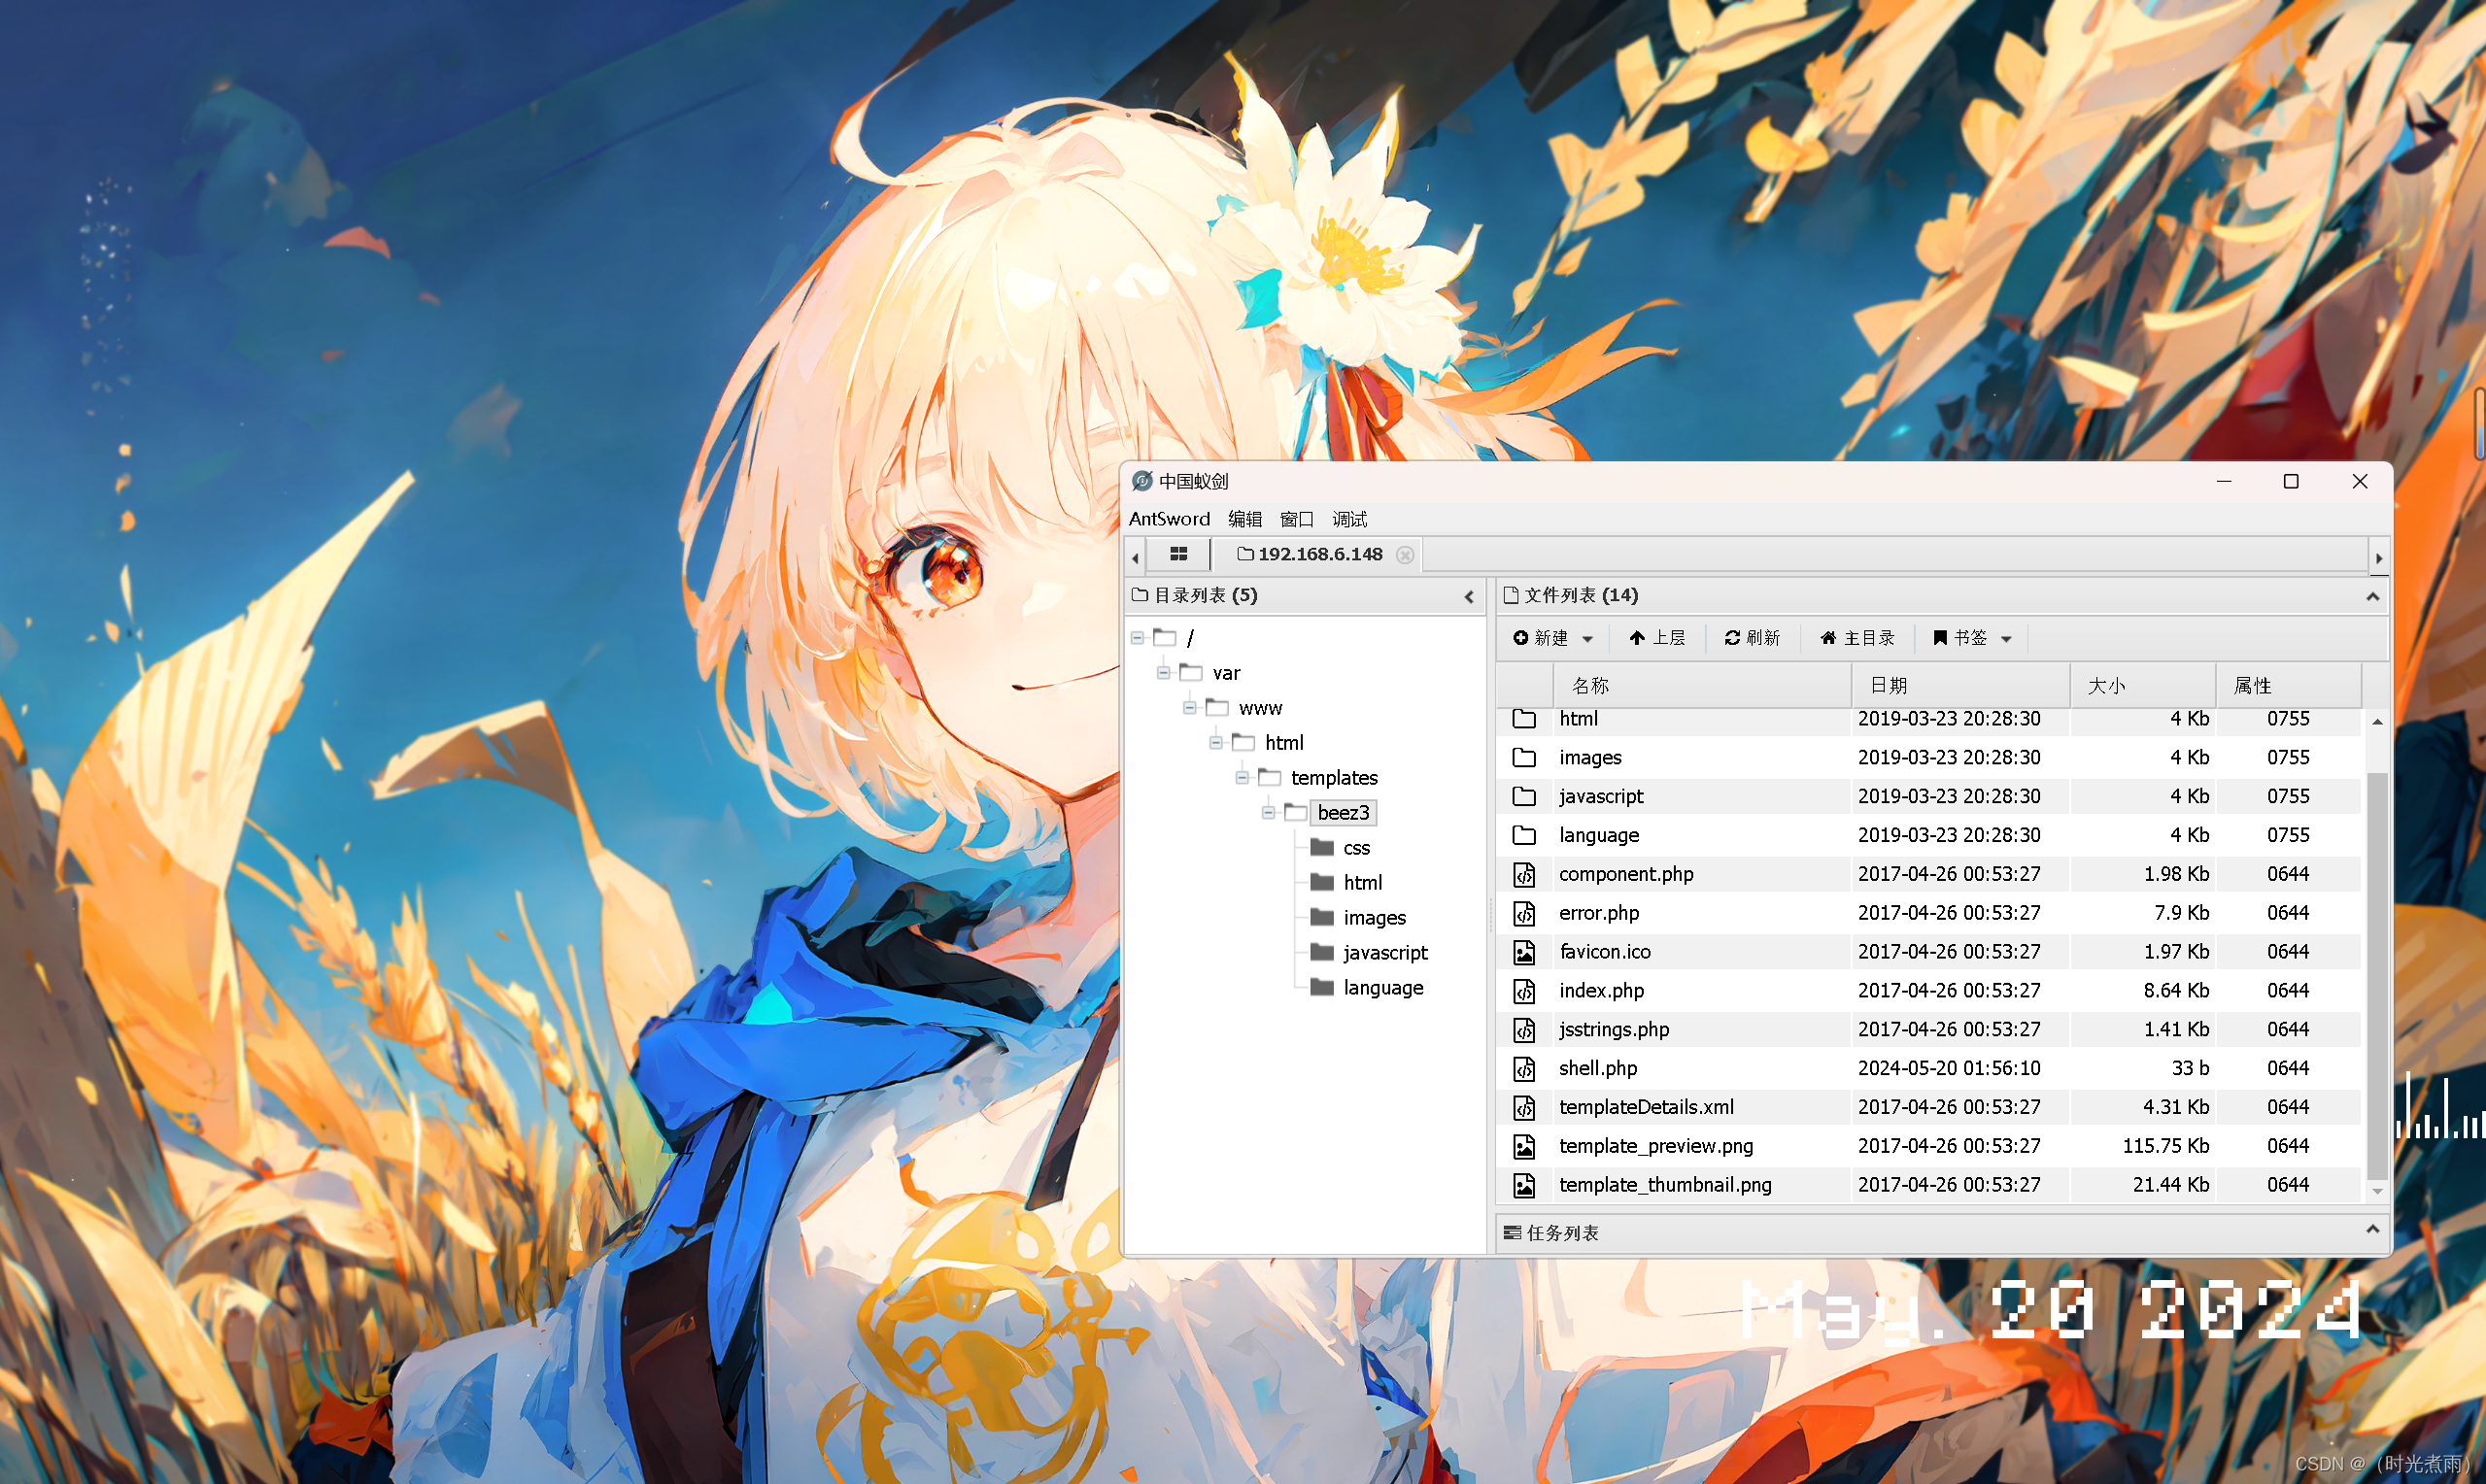Click the 新建 button
This screenshot has height=1484, width=2486.
pyautogui.click(x=1541, y=638)
